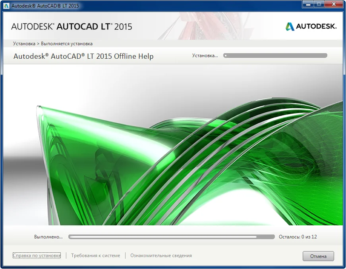Click the 'Установка > Выполняется установка' breadcrumb
The width and height of the screenshot is (346, 269).
tap(53, 44)
